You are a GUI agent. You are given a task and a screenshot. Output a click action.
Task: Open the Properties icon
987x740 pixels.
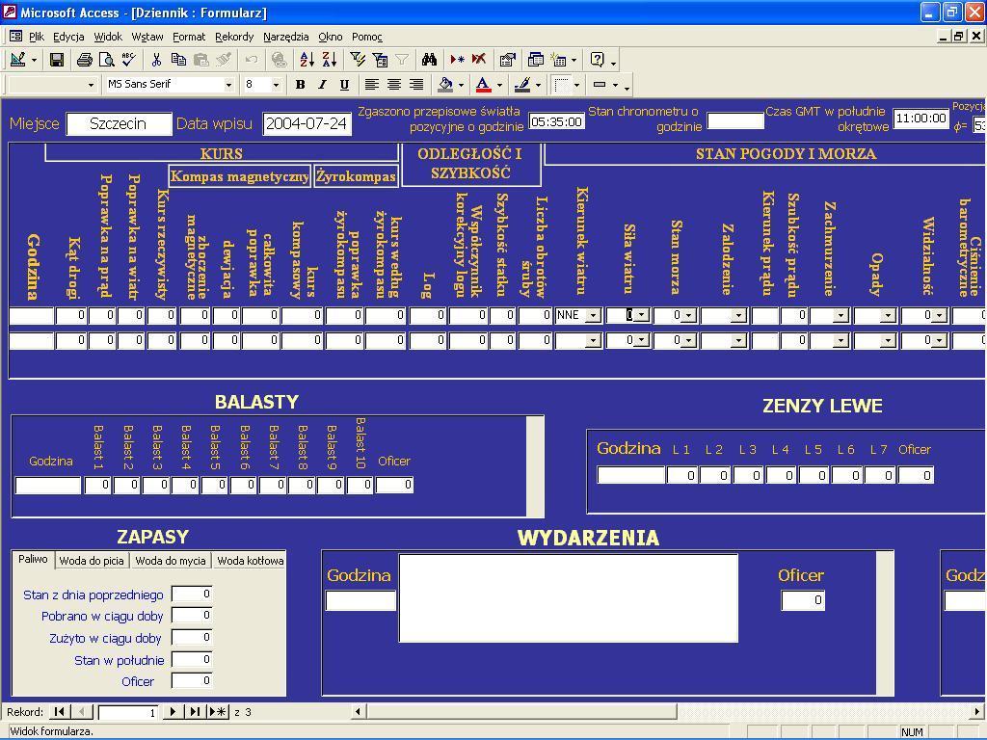coord(507,60)
